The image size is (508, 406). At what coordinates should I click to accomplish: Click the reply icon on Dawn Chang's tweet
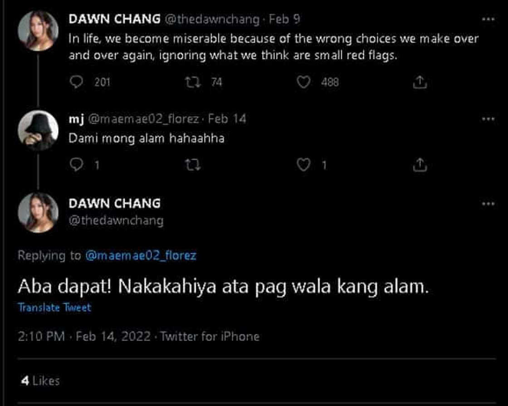coord(77,82)
